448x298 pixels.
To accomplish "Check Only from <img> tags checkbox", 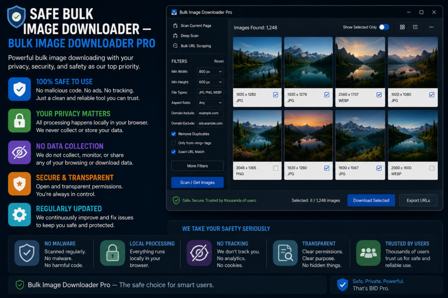I will [x=173, y=143].
